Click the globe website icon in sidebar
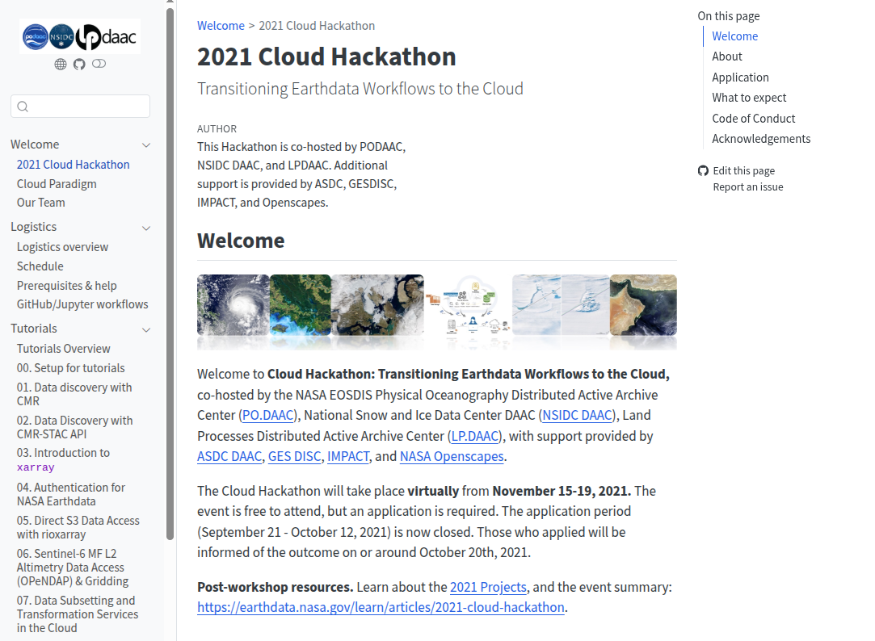Screen dimensions: 875x641 (61, 65)
